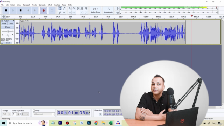Click the Tempo value field
Screen dimensions: 224x126
6,114
